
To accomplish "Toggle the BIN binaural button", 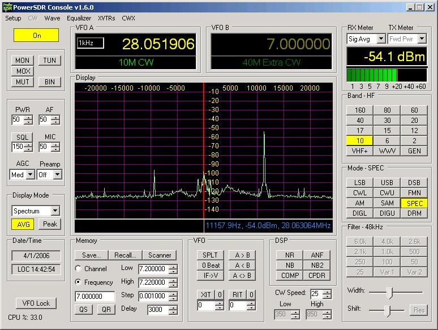I will (x=49, y=82).
